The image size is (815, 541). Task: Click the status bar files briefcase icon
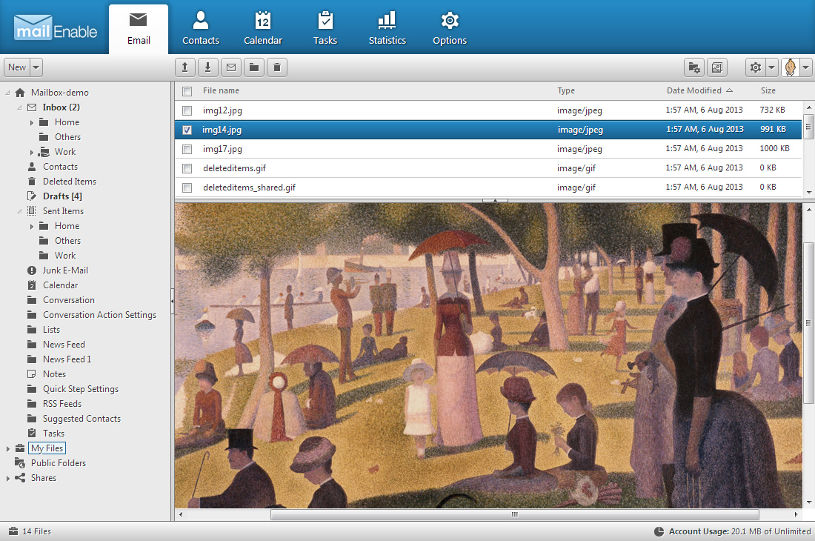pos(13,531)
